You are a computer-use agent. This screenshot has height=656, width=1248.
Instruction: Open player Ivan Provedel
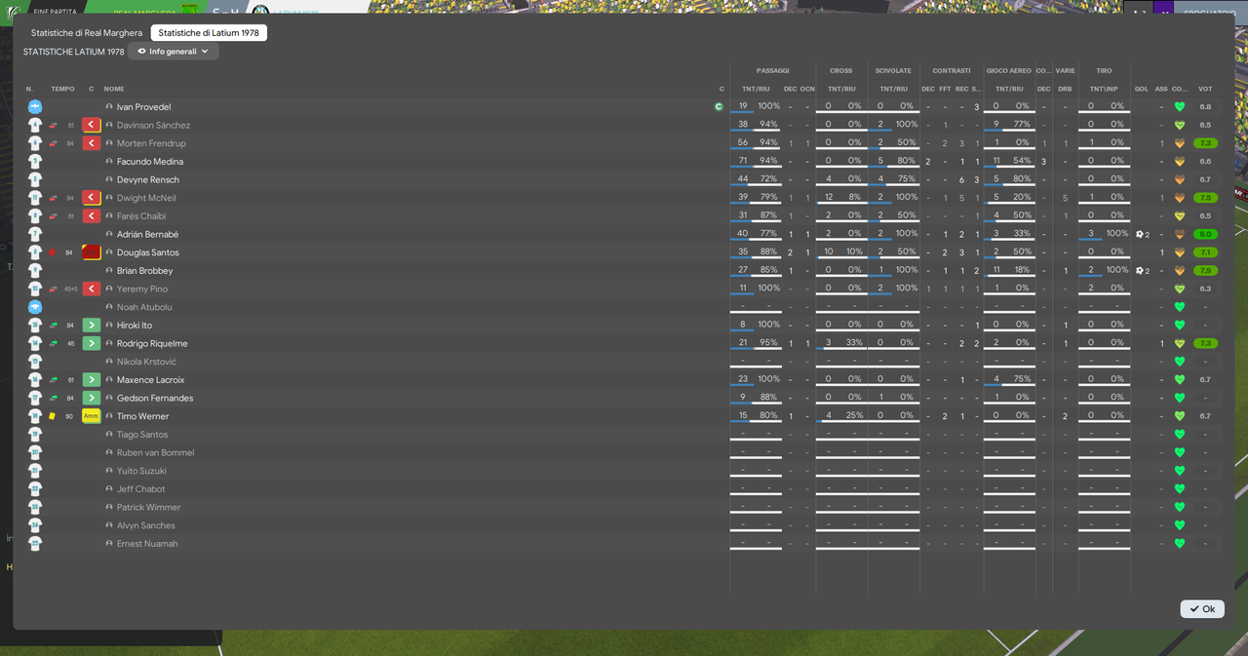click(143, 107)
